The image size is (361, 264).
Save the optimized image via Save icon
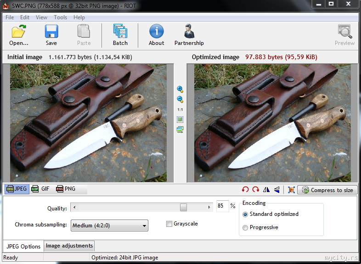(51, 31)
